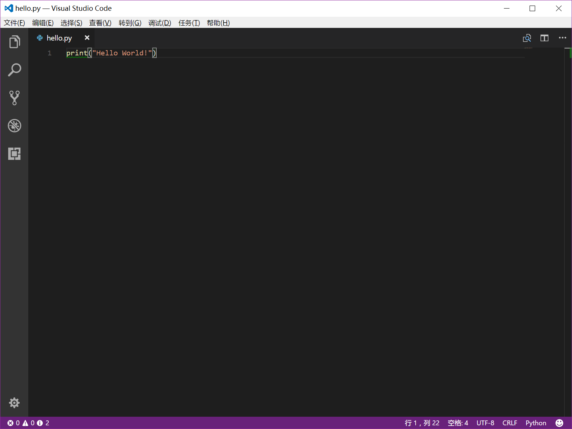
Task: Close the hello.py editor tab
Action: 87,38
